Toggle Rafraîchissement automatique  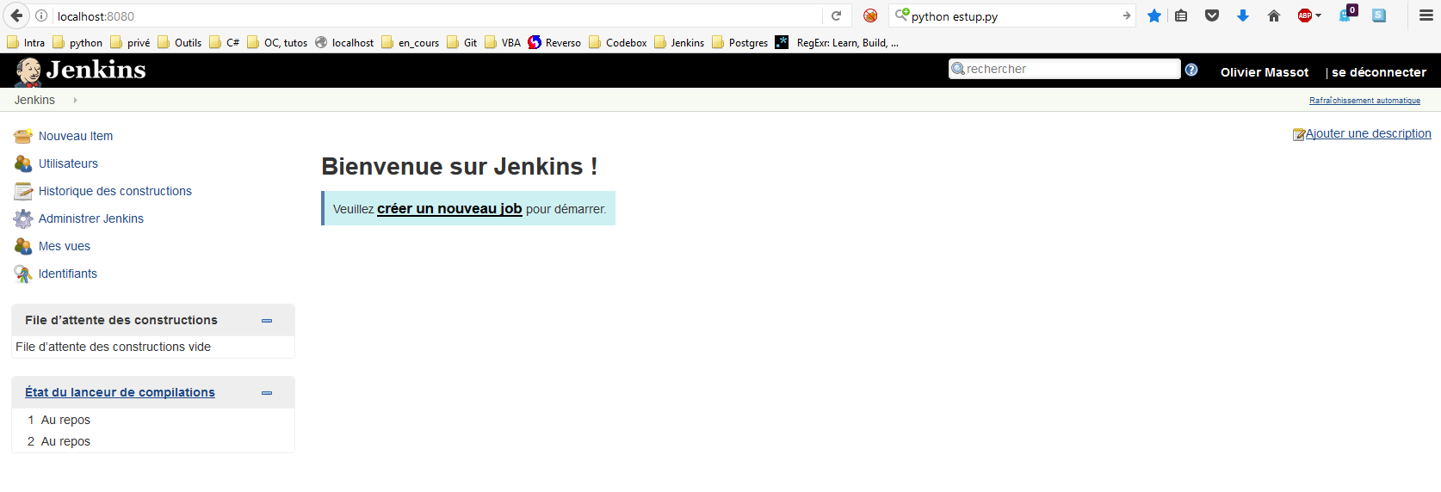(x=1364, y=101)
